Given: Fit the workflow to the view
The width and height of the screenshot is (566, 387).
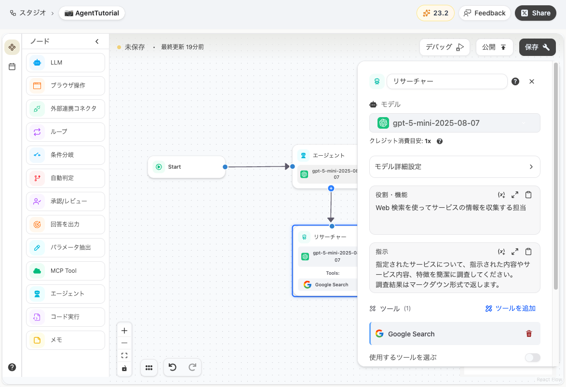Looking at the screenshot, I should click(124, 355).
